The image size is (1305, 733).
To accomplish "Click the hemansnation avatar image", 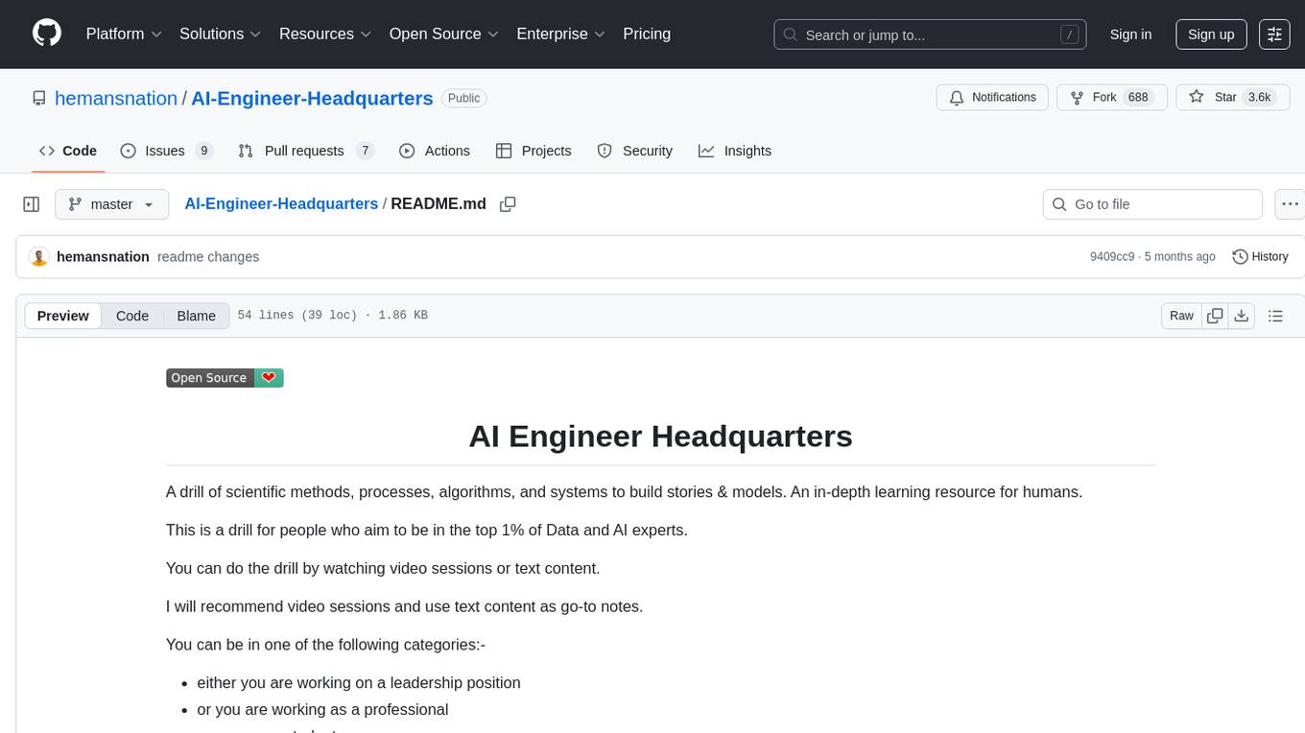I will [x=39, y=257].
